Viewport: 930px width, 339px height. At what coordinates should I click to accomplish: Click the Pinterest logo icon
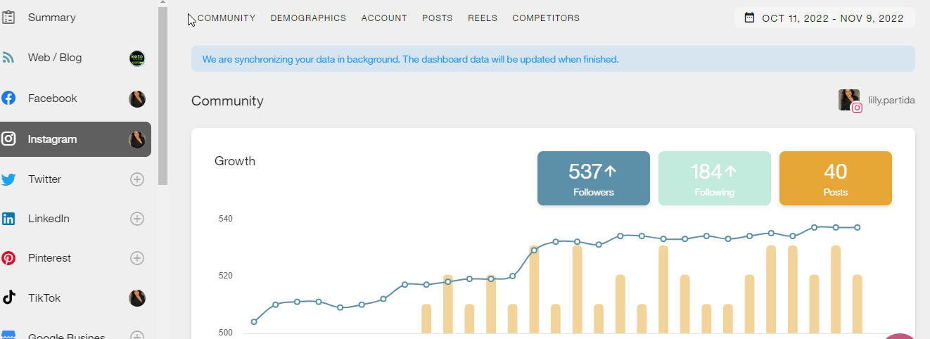coord(8,258)
